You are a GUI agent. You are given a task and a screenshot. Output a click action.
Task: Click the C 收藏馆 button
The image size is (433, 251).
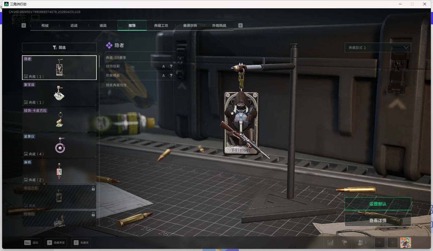pyautogui.click(x=81, y=243)
